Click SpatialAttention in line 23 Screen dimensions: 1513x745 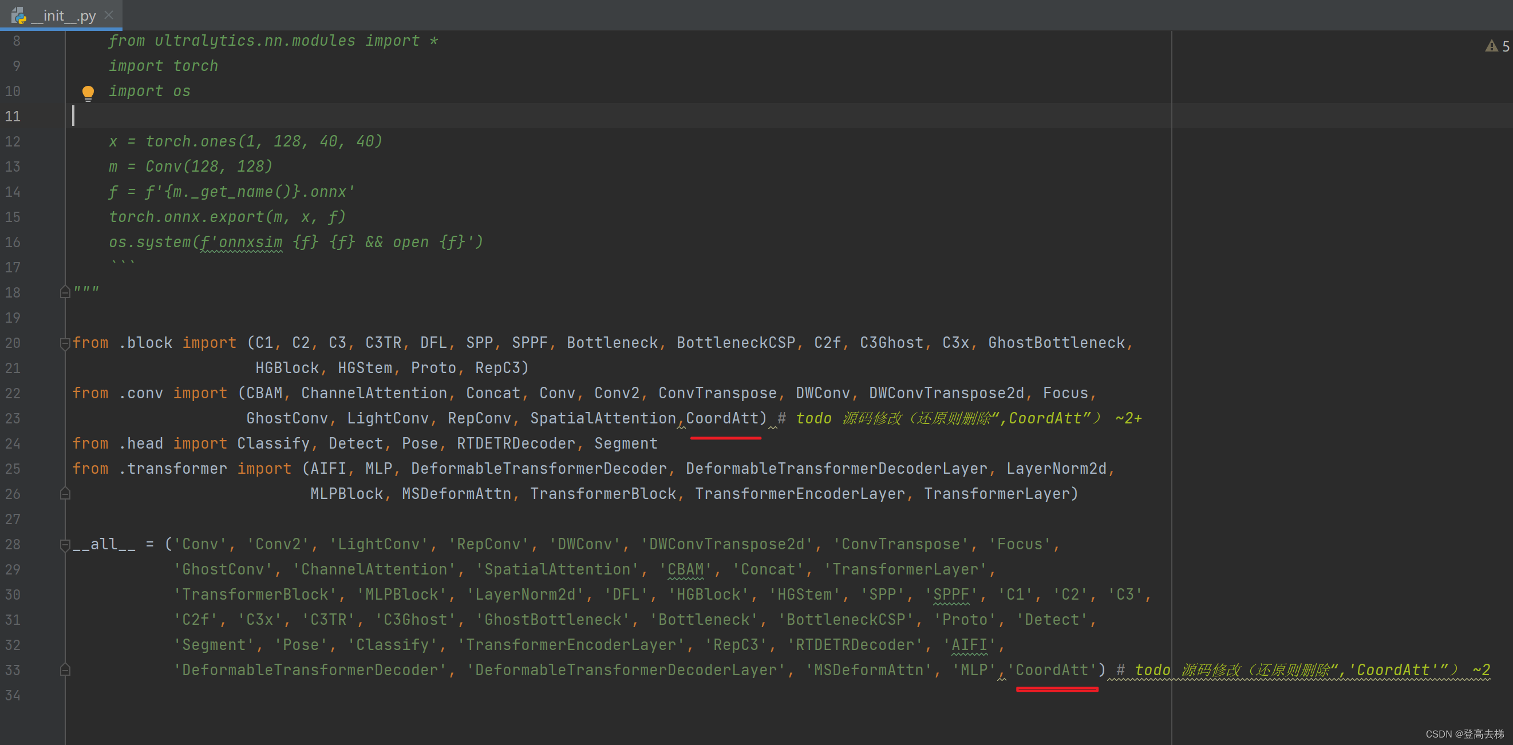pyautogui.click(x=603, y=419)
